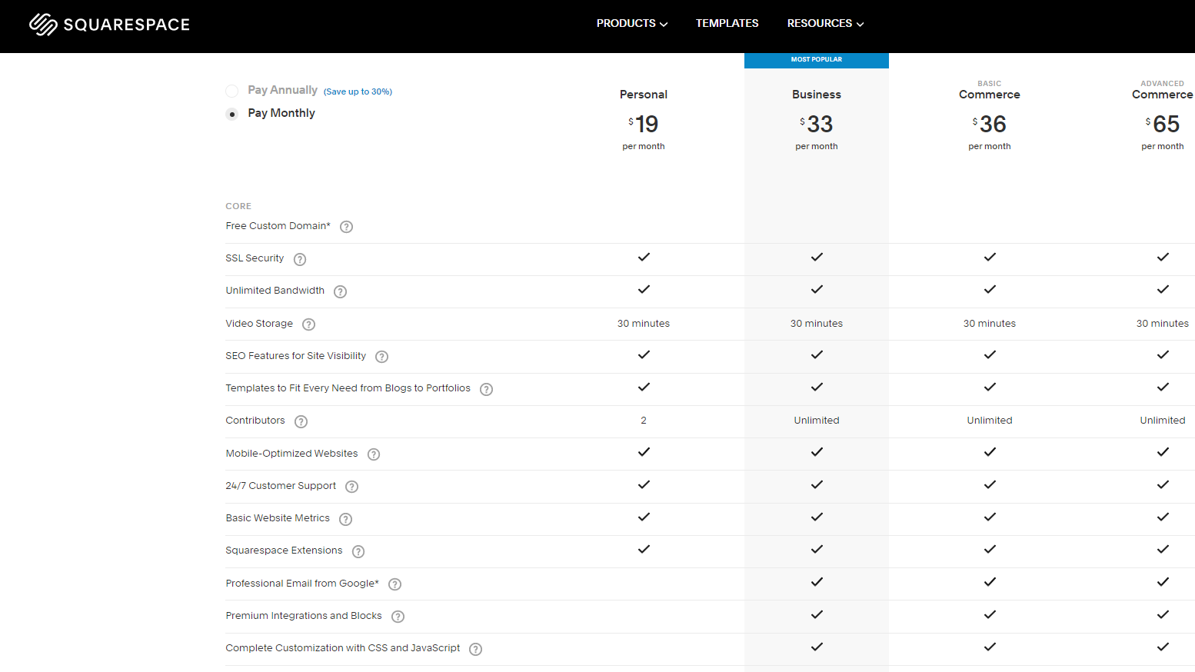Click the $36 Basic Commerce price
Image resolution: width=1195 pixels, height=672 pixels.
(x=990, y=124)
